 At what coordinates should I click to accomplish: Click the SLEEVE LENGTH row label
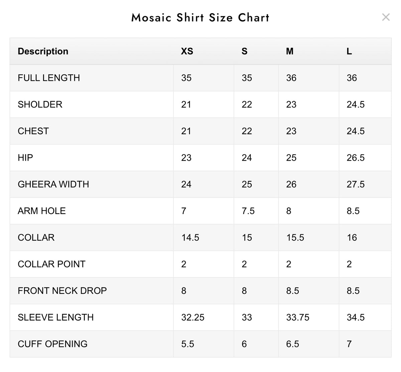(x=56, y=317)
